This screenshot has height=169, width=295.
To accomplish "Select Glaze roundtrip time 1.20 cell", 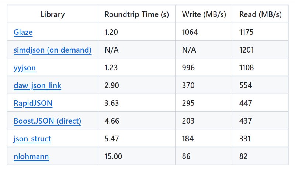I will [137, 32].
